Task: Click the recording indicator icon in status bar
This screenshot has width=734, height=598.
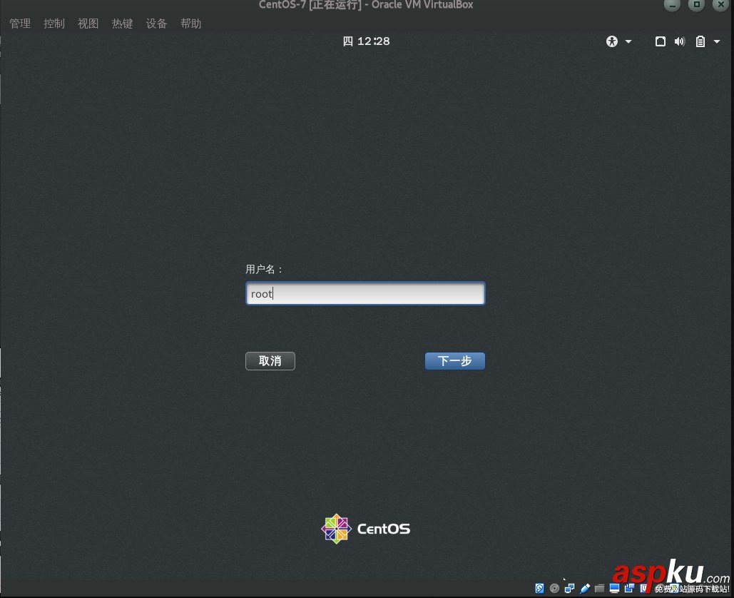Action: [x=629, y=588]
